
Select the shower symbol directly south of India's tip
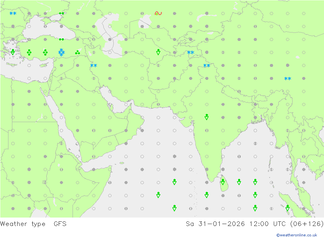tap(207, 195)
